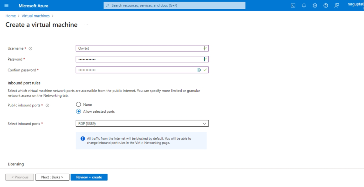The width and height of the screenshot is (364, 187).
Task: Click the Username input field
Action: [139, 49]
